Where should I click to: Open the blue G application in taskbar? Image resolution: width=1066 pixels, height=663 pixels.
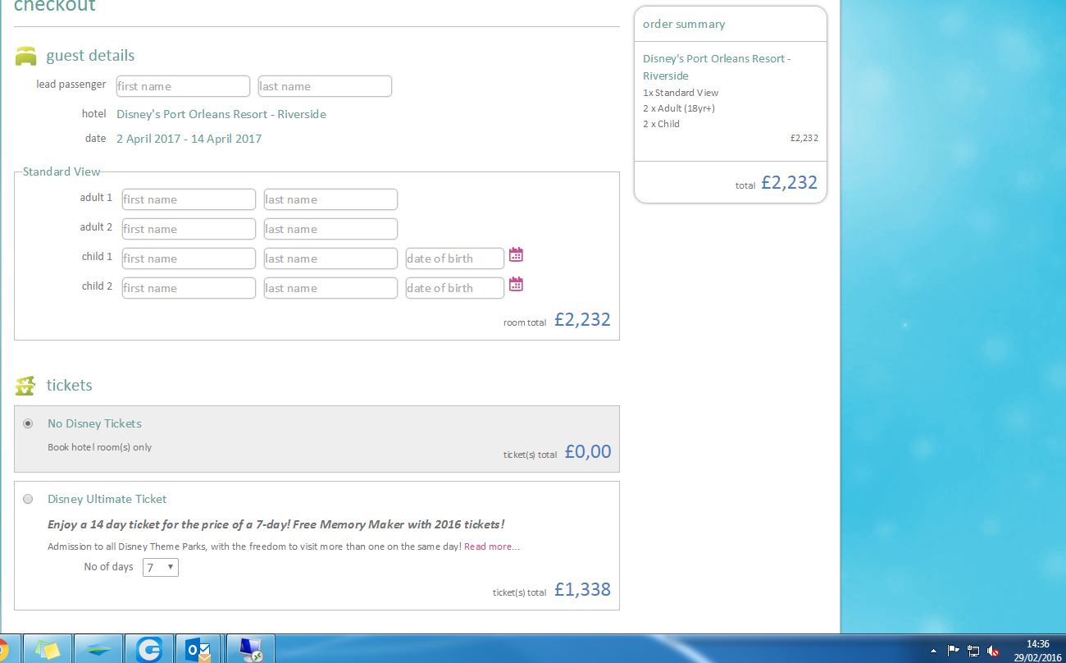coord(149,649)
